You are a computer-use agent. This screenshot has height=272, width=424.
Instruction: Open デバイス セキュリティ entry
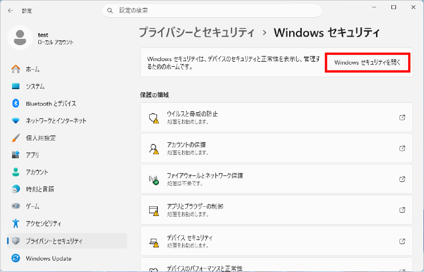[x=277, y=241]
